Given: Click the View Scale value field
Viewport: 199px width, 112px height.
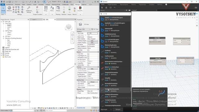Looking at the screenshot, I should click(x=93, y=33).
